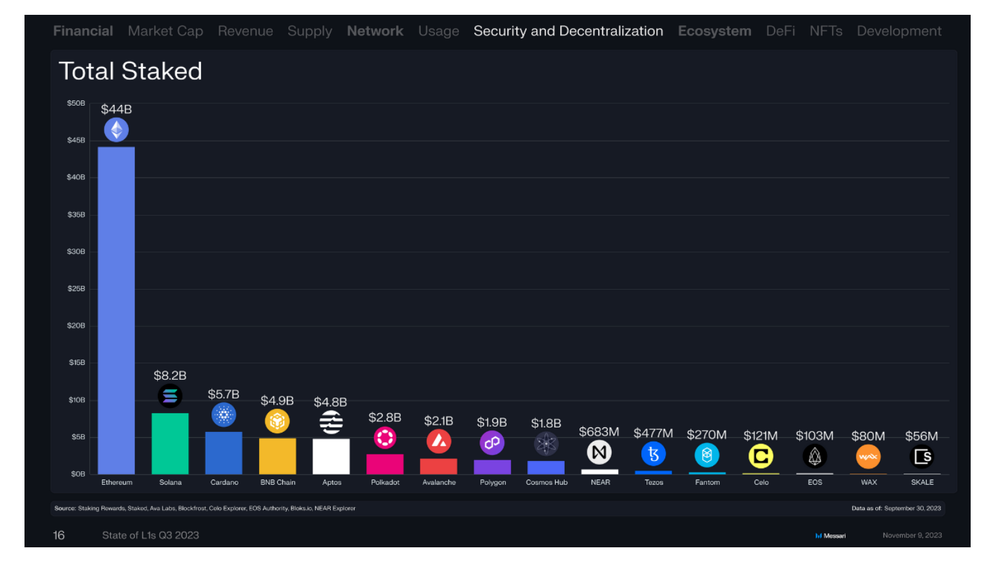Click the State of L1s Q3 2023 text
The image size is (990, 566).
click(151, 535)
